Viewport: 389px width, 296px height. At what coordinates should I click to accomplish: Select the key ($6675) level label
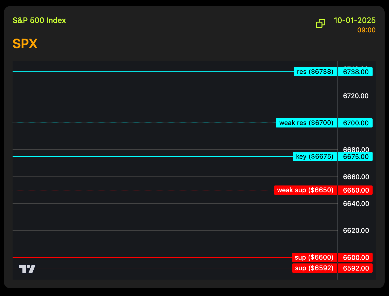315,156
